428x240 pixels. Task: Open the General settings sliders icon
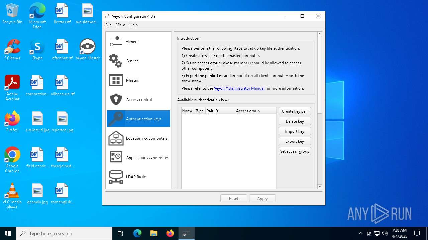[116, 42]
